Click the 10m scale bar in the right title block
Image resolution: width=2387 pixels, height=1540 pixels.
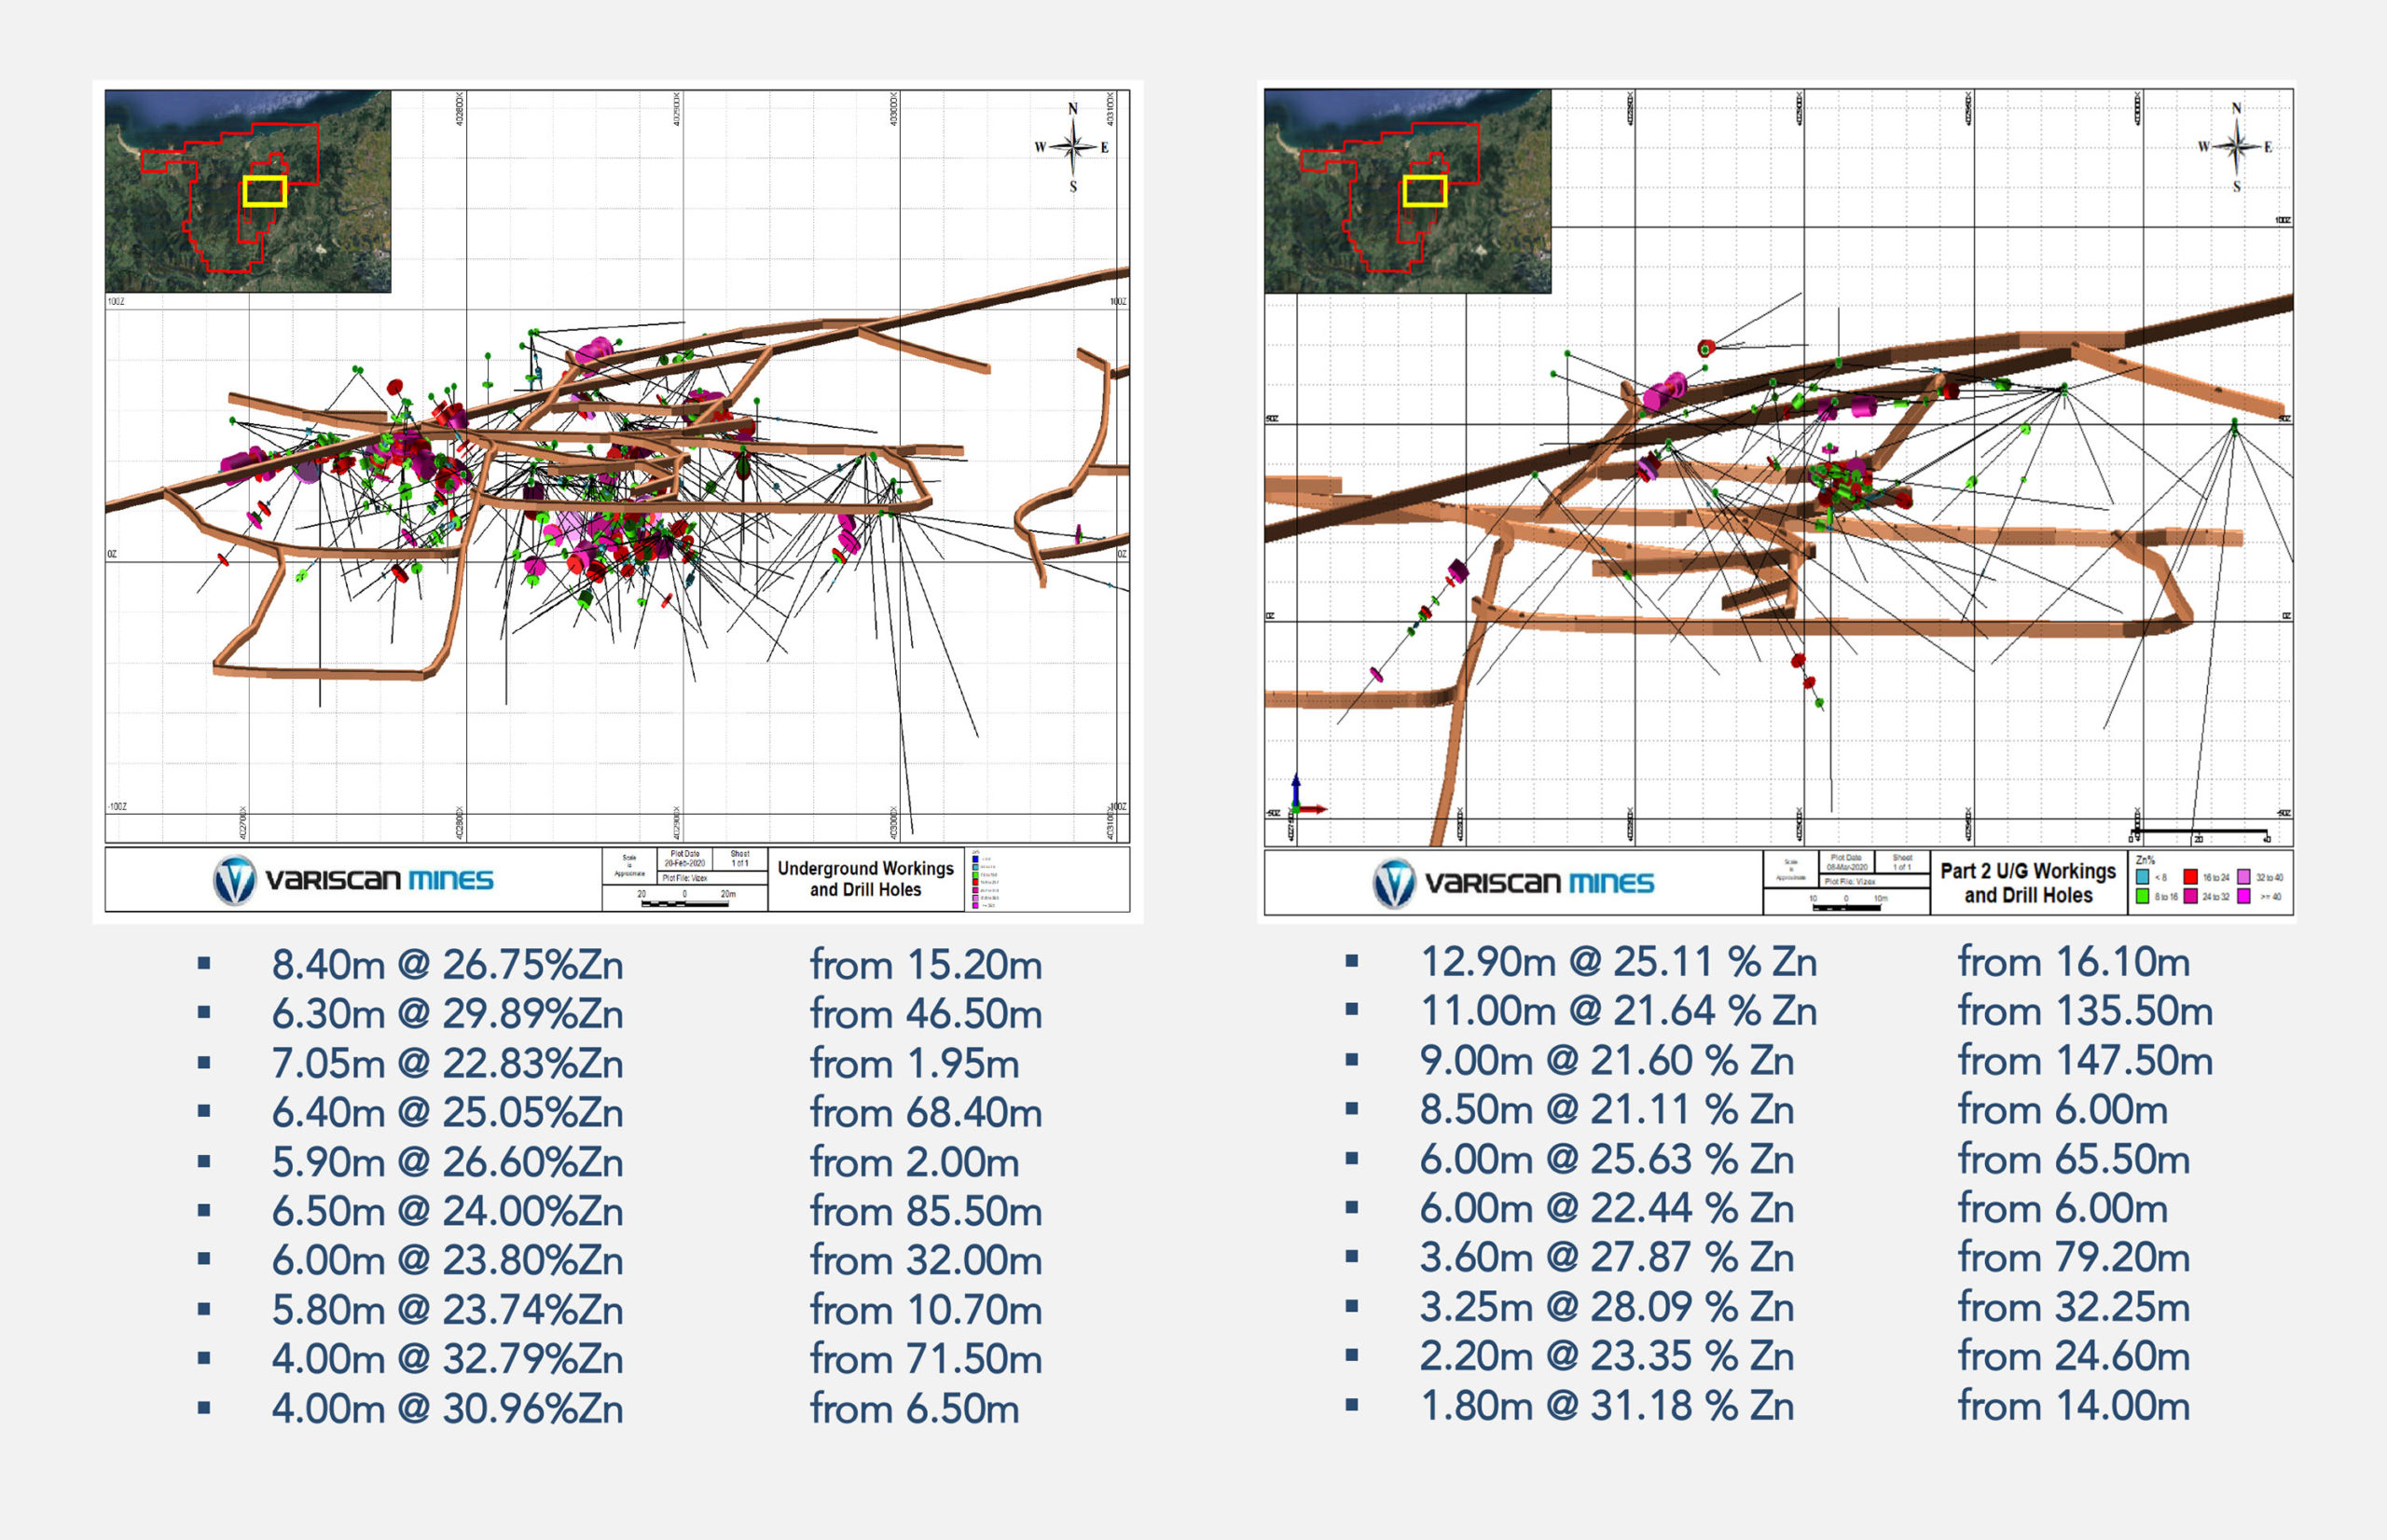coord(1847,908)
